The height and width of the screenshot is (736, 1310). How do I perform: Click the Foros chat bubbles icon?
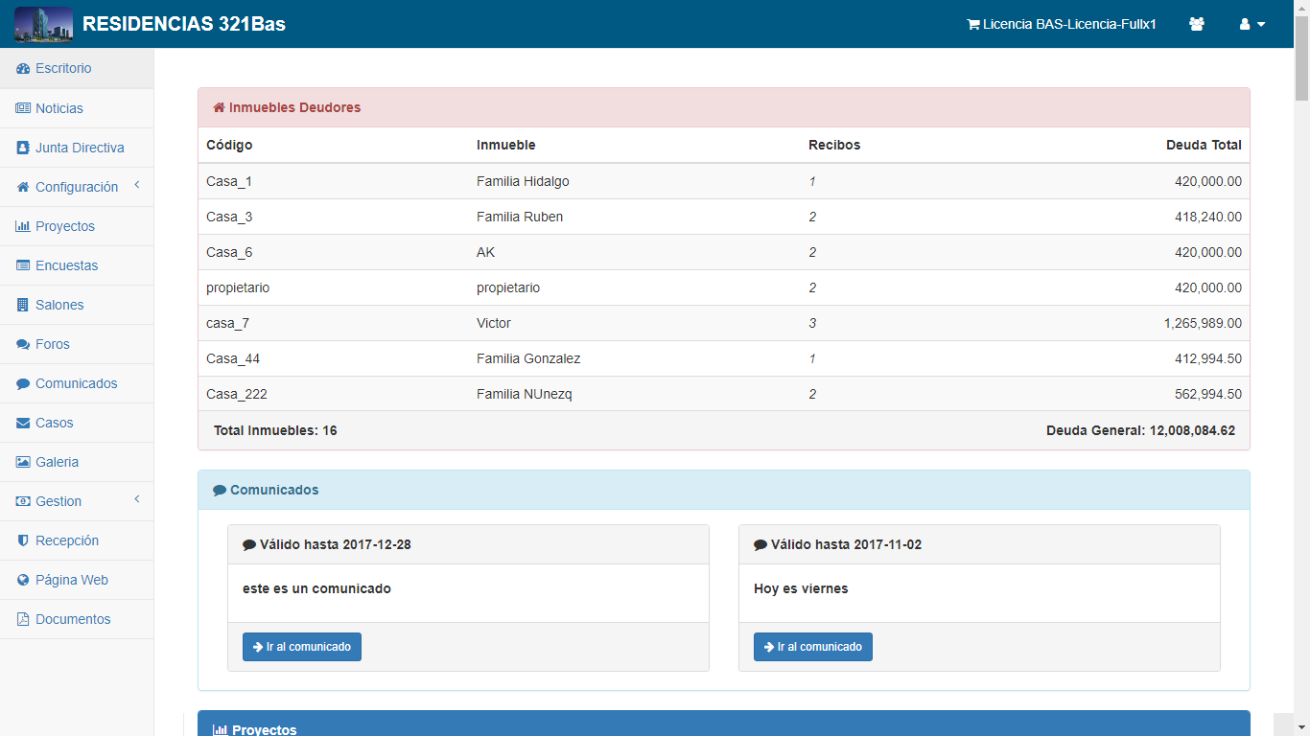click(x=23, y=344)
